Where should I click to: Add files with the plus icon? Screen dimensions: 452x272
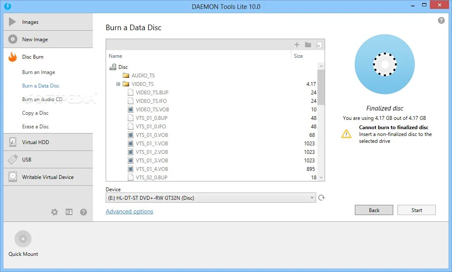297,45
